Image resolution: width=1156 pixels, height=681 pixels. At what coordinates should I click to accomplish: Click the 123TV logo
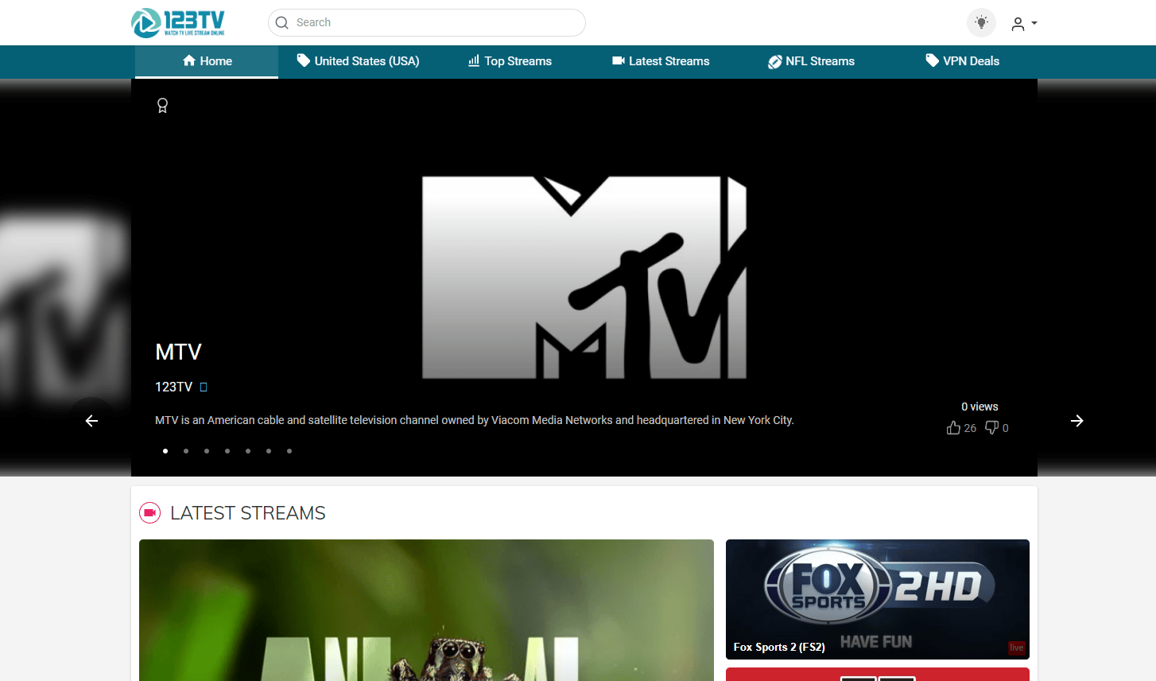pyautogui.click(x=178, y=22)
